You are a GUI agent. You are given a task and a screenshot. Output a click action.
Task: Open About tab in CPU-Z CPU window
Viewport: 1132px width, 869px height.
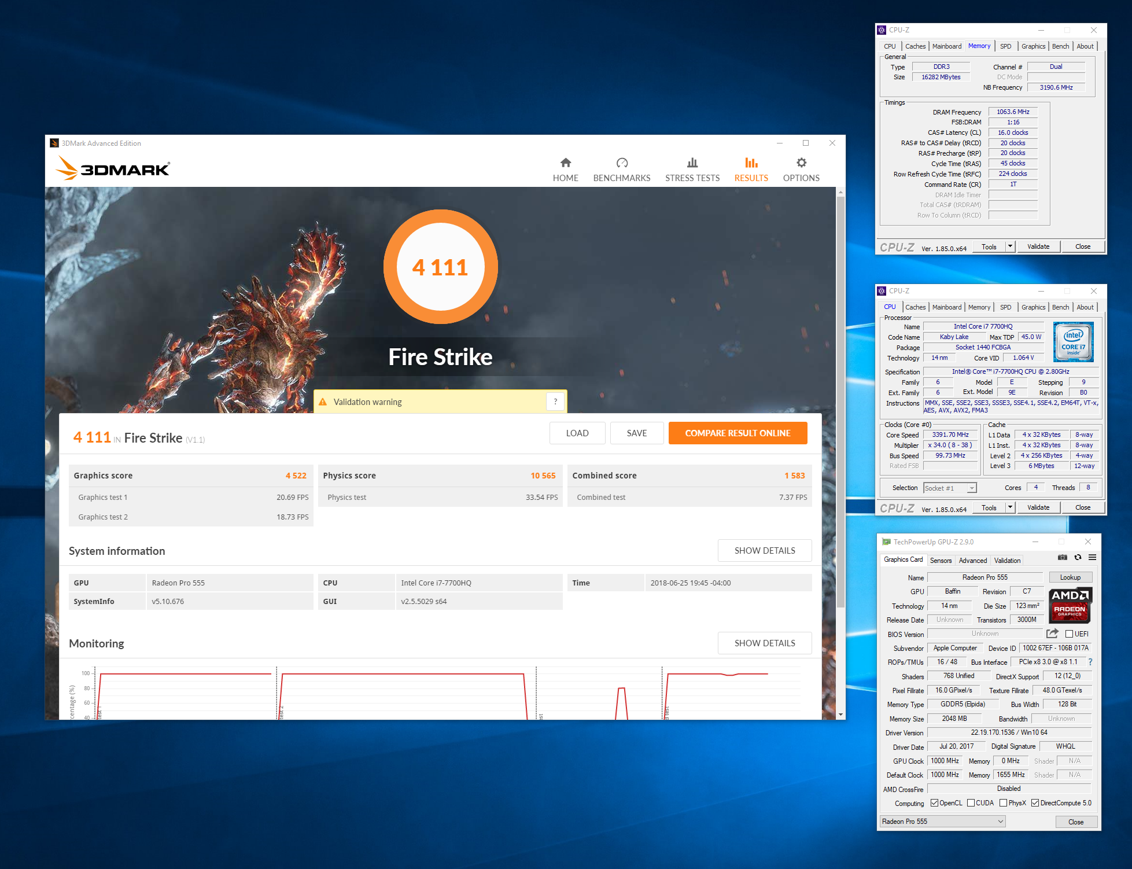pyautogui.click(x=1085, y=307)
